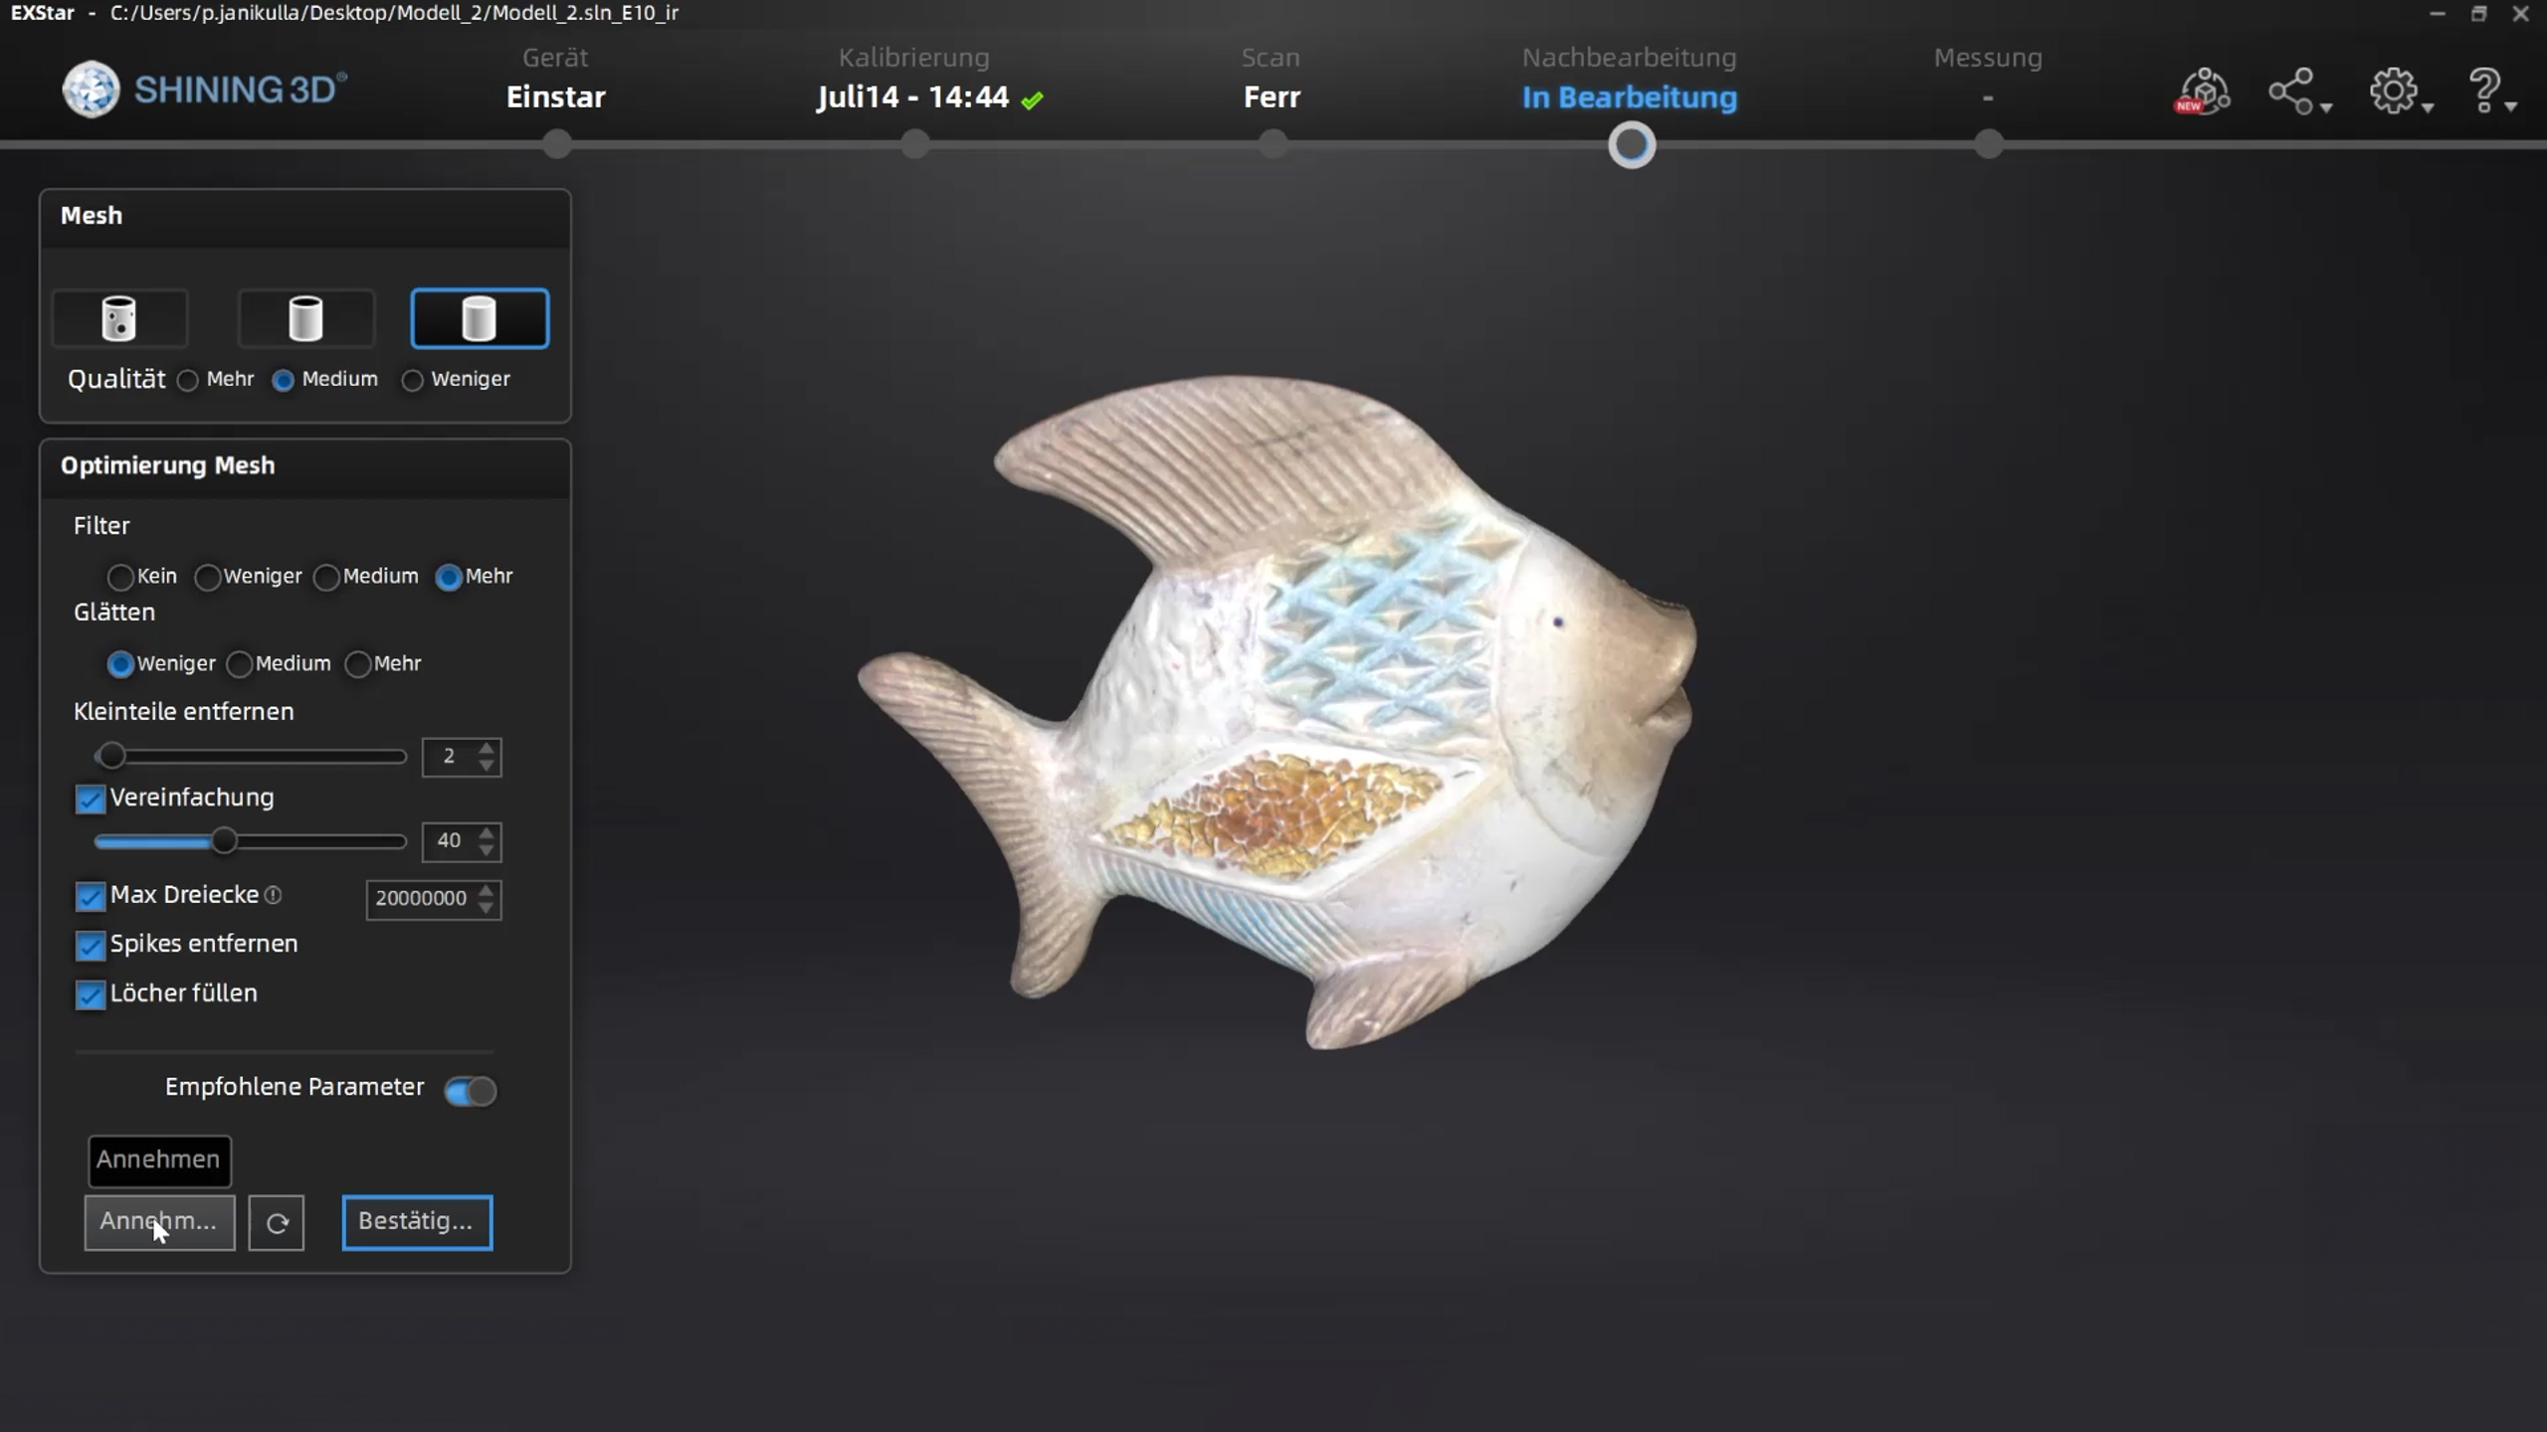This screenshot has width=2547, height=1432.
Task: Expand the dropdown arrow beside the share icon
Action: tap(2326, 107)
